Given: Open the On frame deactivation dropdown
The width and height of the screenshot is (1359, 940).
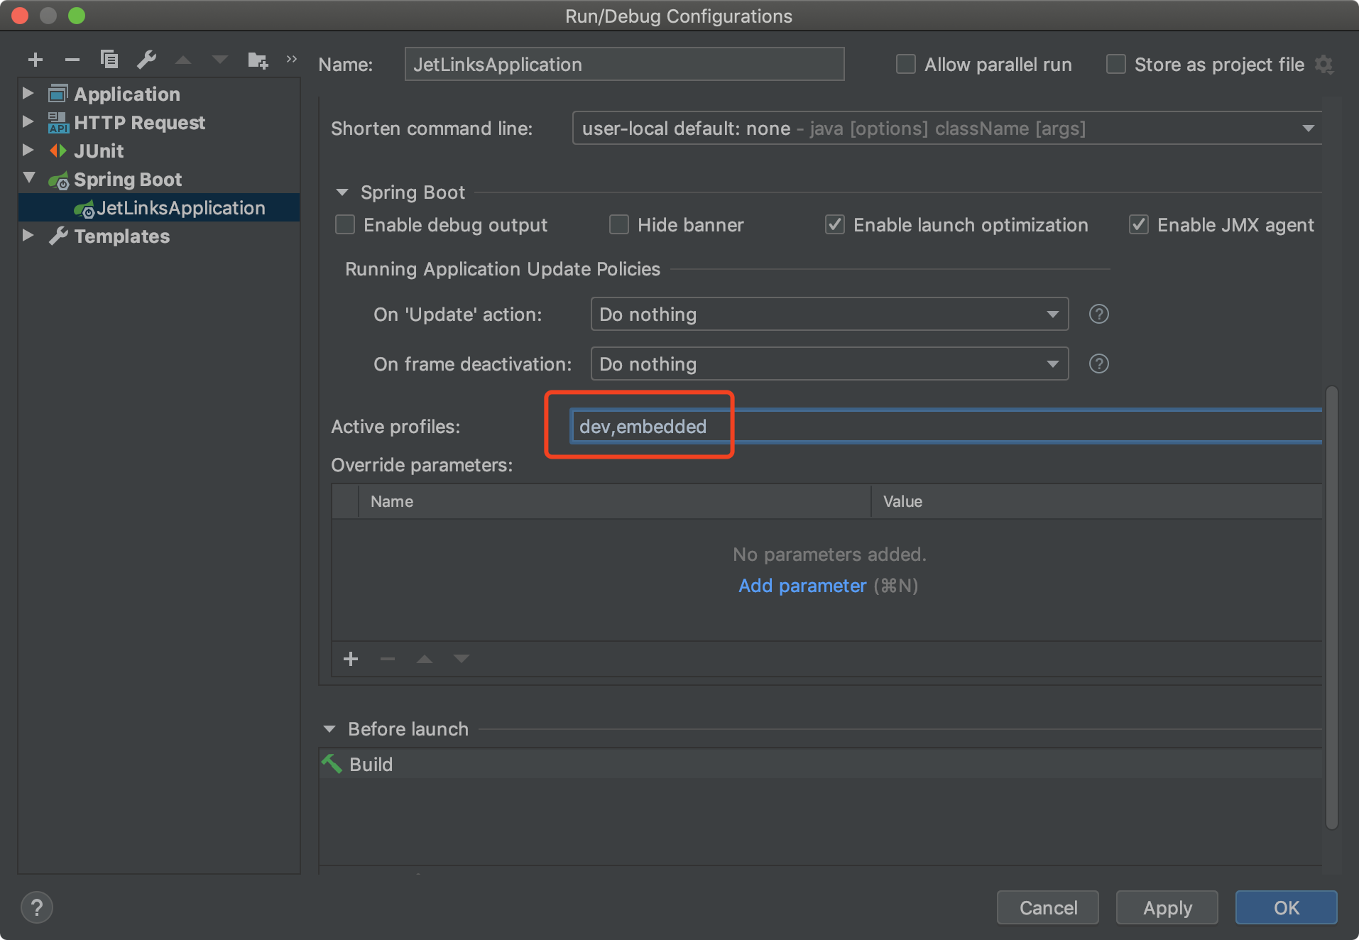Looking at the screenshot, I should tap(829, 364).
